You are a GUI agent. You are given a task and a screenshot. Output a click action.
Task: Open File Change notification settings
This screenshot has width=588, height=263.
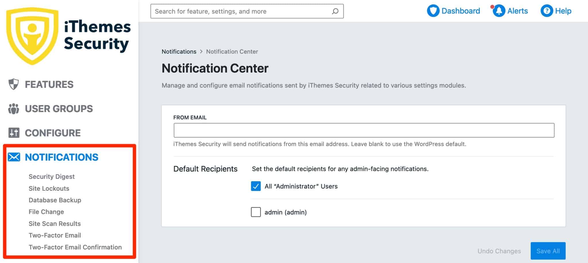click(46, 212)
